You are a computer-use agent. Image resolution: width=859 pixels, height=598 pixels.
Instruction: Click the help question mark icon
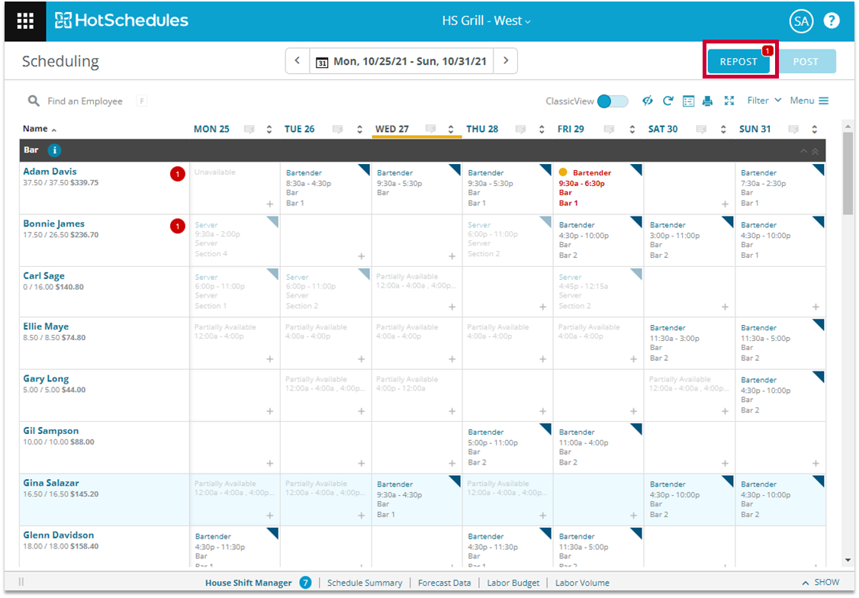pyautogui.click(x=831, y=21)
